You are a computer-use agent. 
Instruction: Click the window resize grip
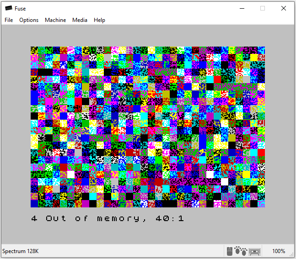292,255
